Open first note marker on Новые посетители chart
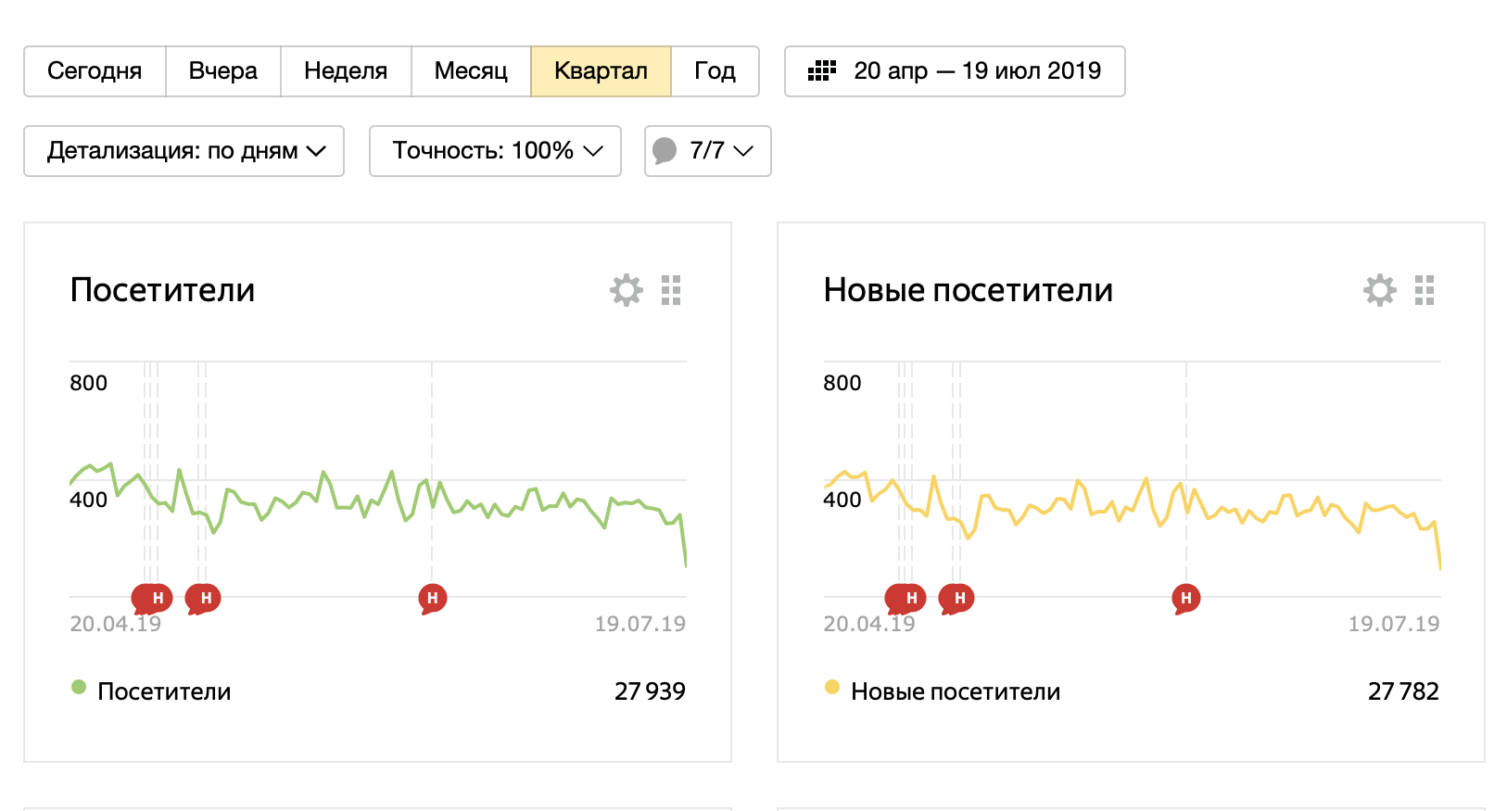This screenshot has height=811, width=1507. pyautogui.click(x=905, y=599)
